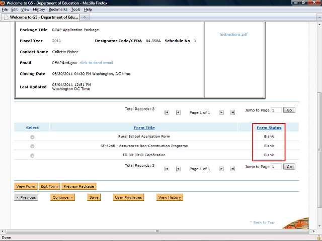Click the REAP@ed.gov email text
The image size is (322, 241).
click(x=64, y=63)
